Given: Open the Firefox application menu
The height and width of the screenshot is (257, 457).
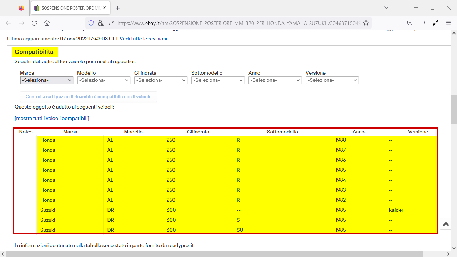Looking at the screenshot, I should pos(448,23).
